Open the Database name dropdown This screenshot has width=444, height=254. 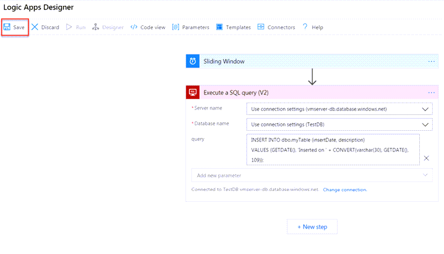click(x=425, y=124)
